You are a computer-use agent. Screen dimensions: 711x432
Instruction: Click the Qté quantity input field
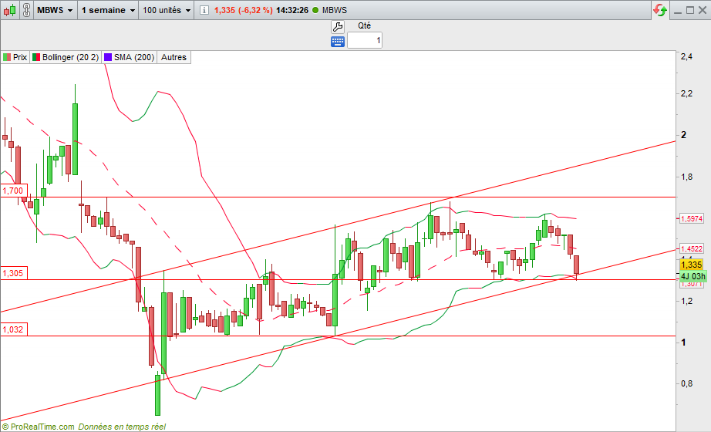[365, 40]
